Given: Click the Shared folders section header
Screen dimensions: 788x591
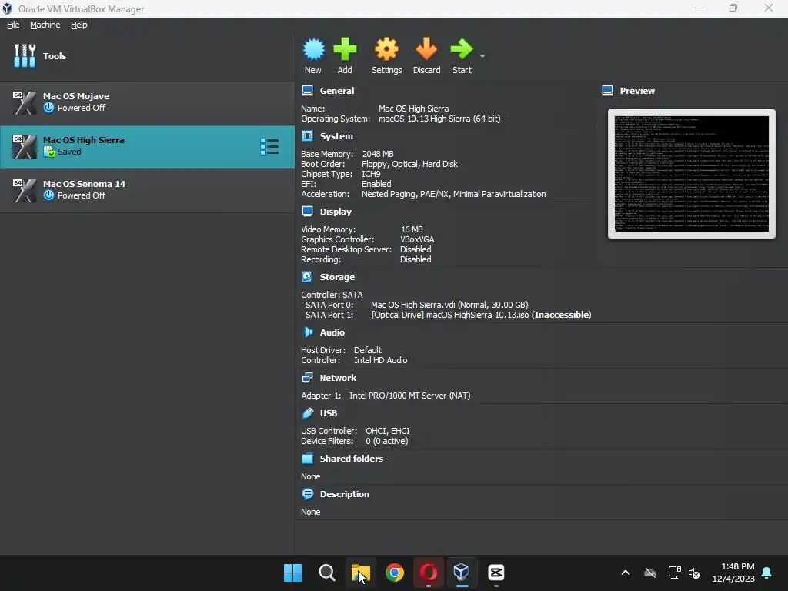Looking at the screenshot, I should tap(351, 459).
